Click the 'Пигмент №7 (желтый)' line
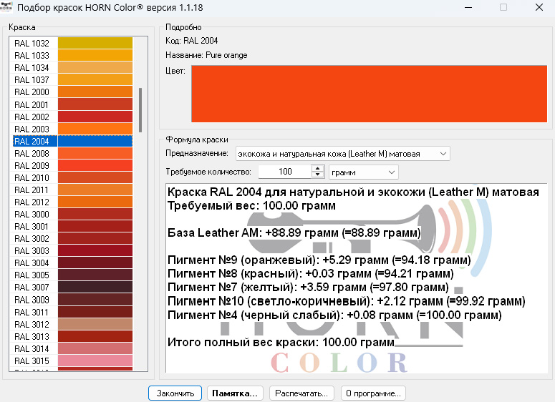This screenshot has width=555, height=402. tap(308, 287)
